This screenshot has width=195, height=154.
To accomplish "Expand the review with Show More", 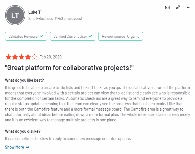I will 17,147.
